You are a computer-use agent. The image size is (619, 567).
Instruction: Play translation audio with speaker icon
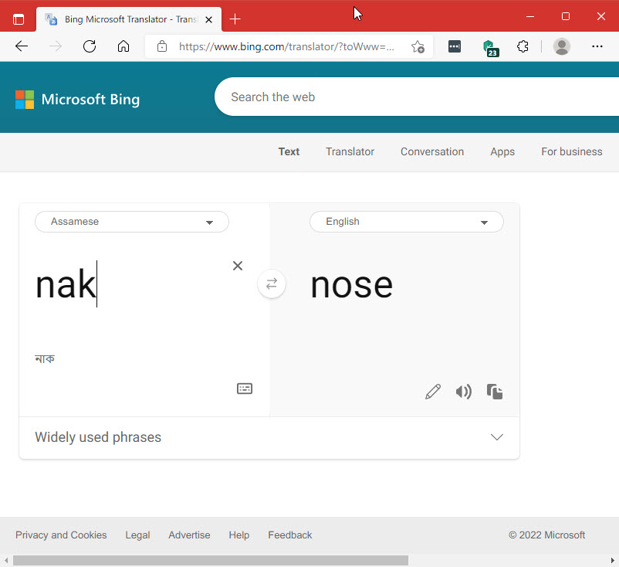tap(463, 392)
